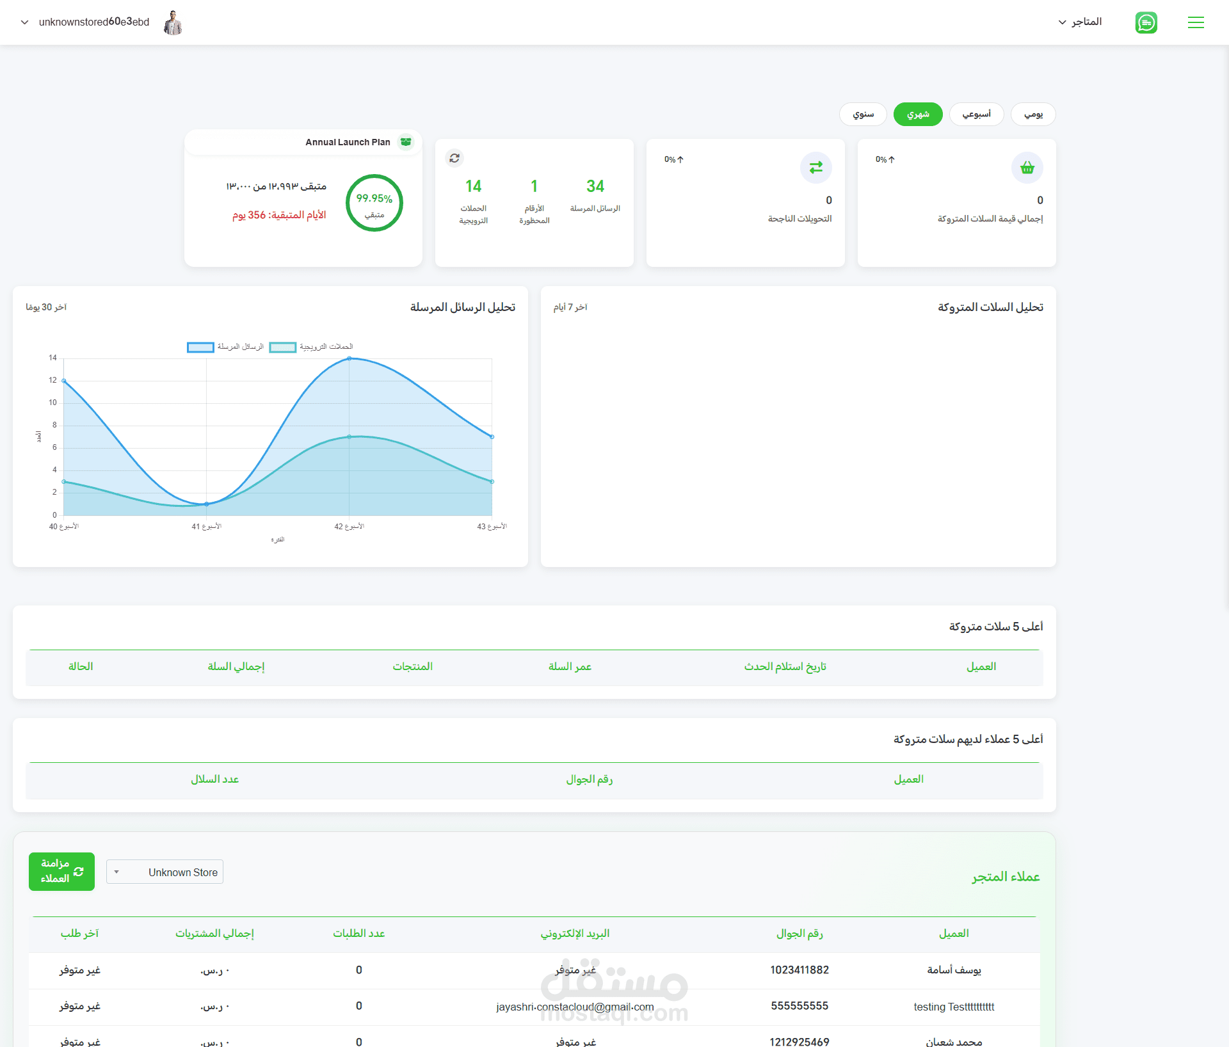Click the email jayashri.constacloud@gmail.com

575,1007
